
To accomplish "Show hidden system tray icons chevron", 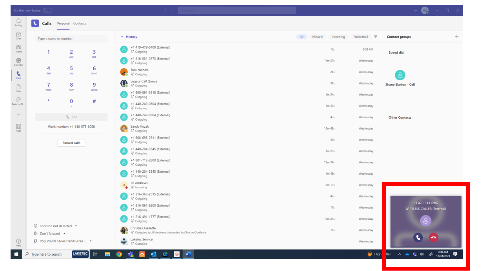I will tap(400, 254).
